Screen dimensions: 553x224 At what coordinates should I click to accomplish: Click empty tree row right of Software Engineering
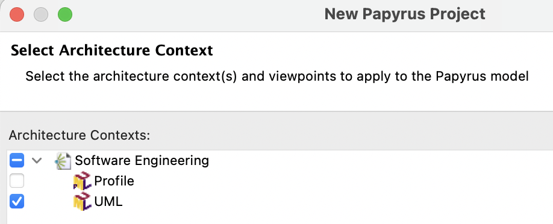(x=381, y=161)
